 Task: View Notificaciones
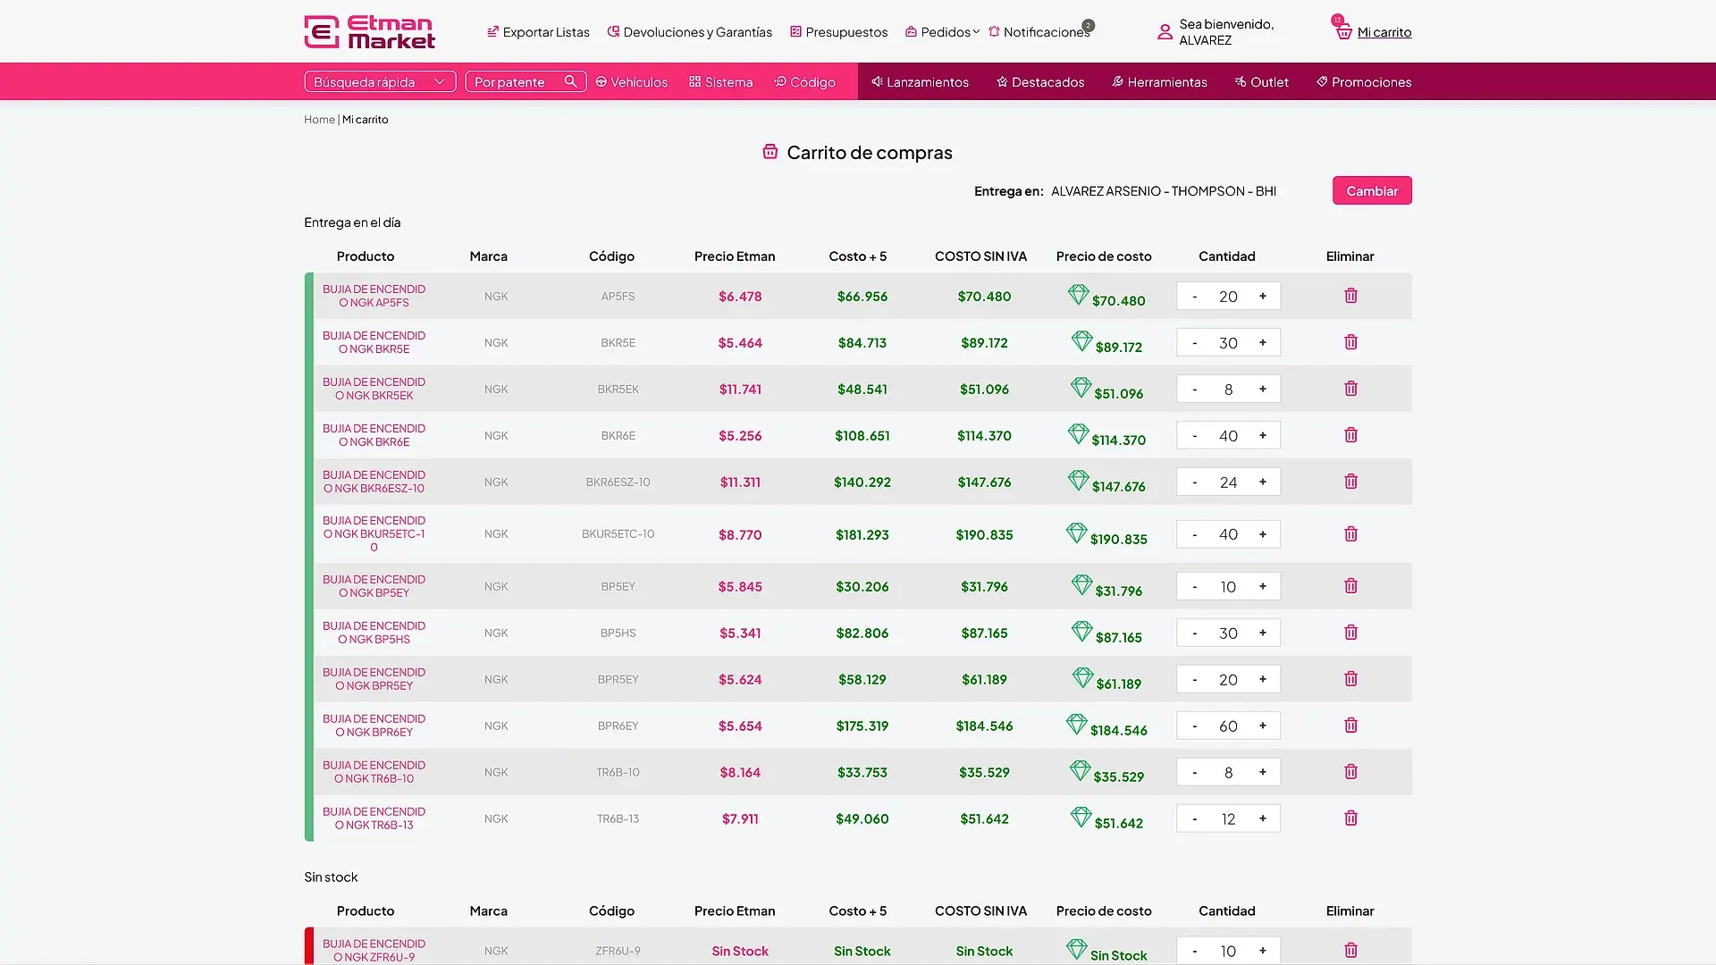(1039, 32)
